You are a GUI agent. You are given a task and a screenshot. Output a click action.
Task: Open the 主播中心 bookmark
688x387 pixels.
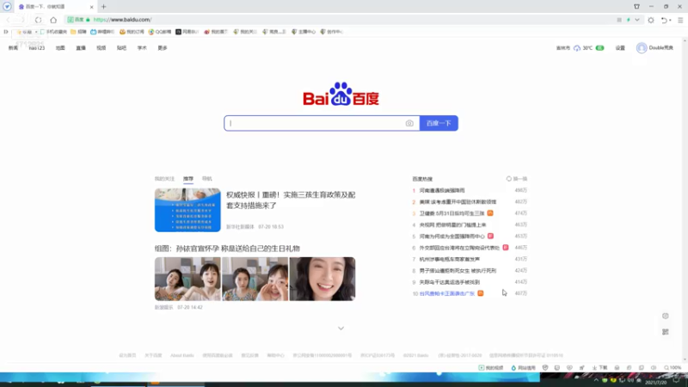(304, 32)
